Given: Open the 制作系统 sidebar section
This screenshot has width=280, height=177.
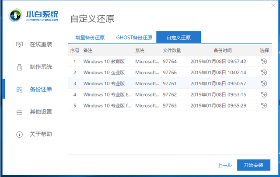Looking at the screenshot, I should pos(41,67).
